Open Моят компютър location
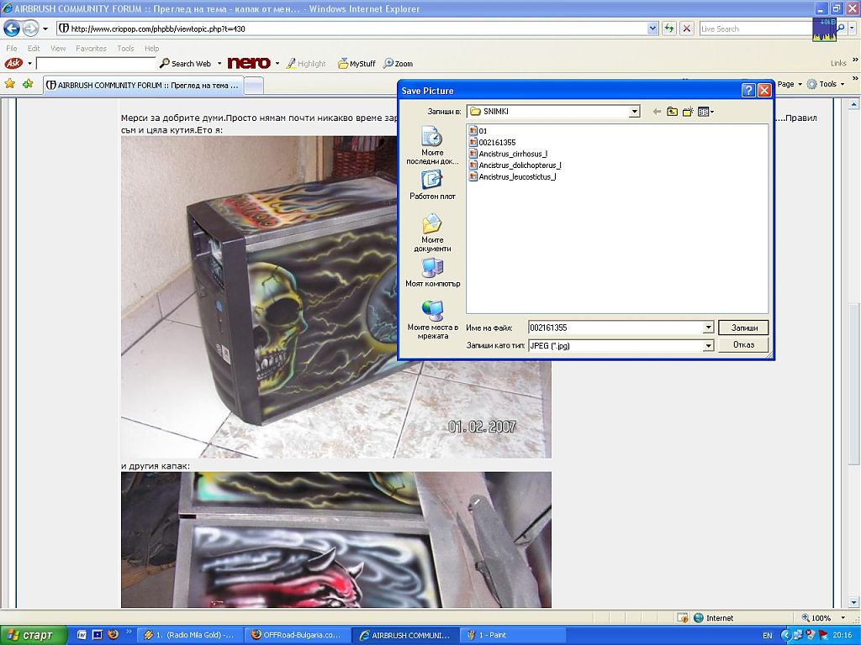This screenshot has width=861, height=645. click(432, 273)
